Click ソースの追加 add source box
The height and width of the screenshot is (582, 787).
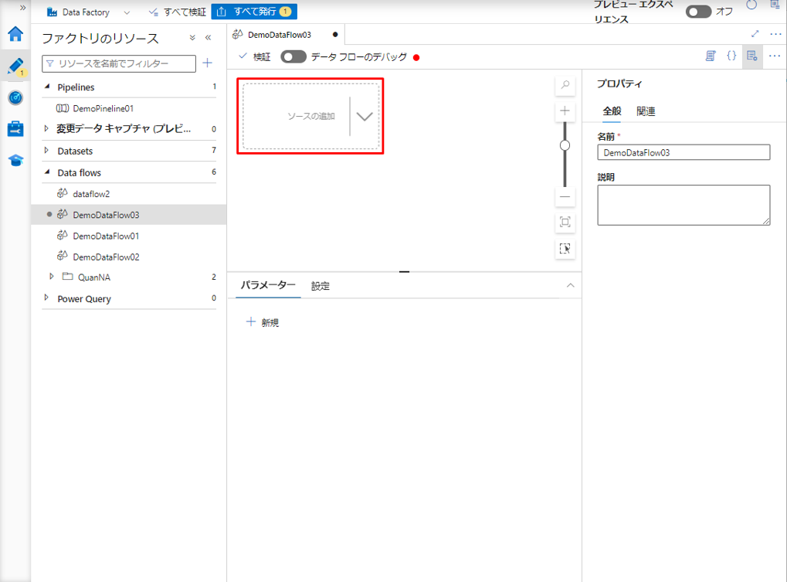[x=311, y=116]
